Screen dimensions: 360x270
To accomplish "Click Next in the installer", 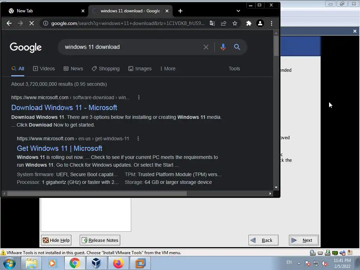I will coord(304,240).
